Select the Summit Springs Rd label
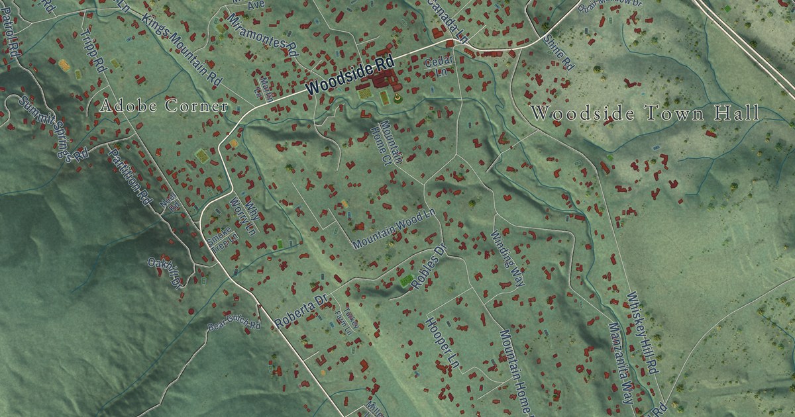 [x=53, y=129]
